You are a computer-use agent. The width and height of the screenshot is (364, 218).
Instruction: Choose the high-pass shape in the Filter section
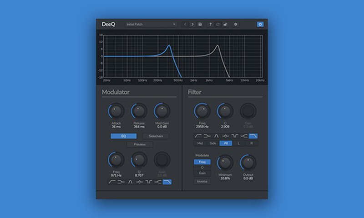point(198,136)
